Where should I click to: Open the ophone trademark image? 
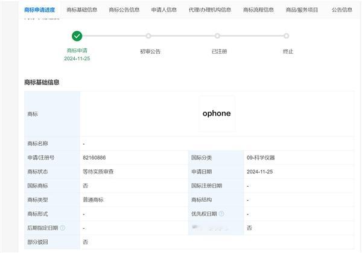tap(217, 113)
